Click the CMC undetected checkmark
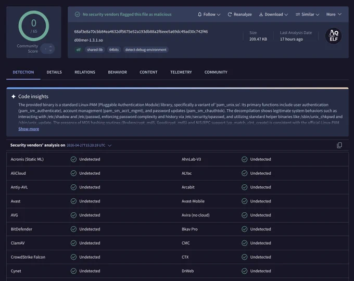 [245, 243]
